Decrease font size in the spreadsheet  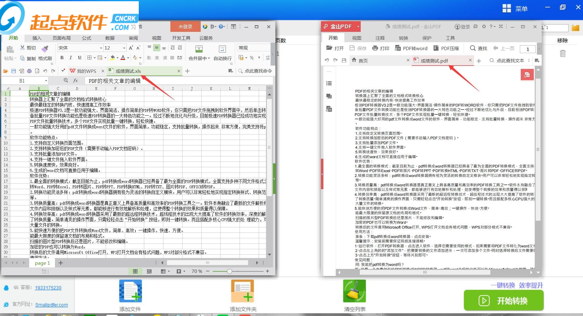point(138,48)
